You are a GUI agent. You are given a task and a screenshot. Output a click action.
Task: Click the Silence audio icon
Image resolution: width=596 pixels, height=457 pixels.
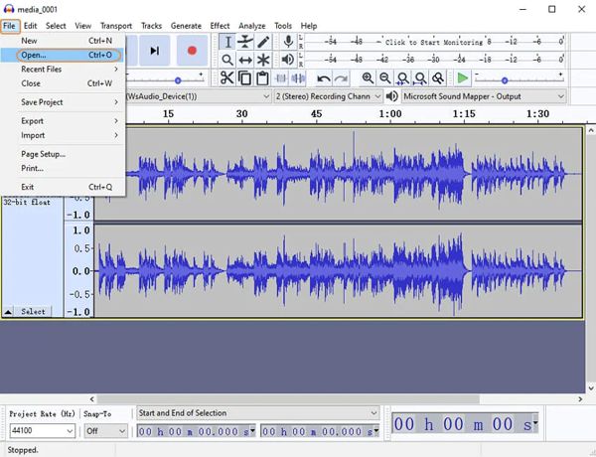298,78
